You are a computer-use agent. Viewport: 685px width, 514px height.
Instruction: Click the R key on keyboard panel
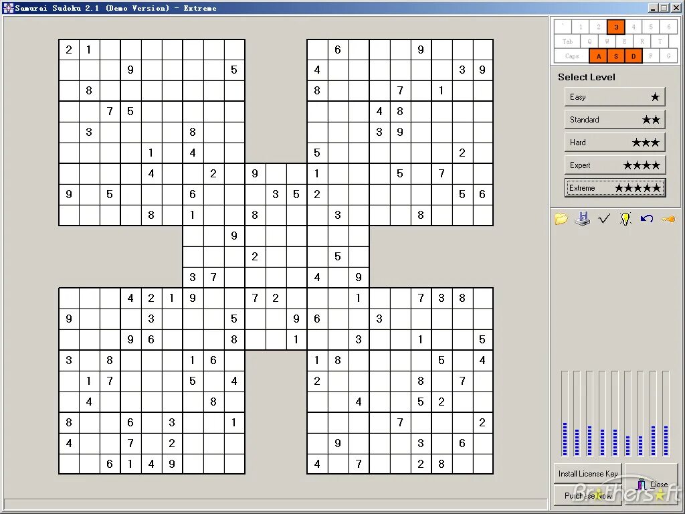[642, 41]
